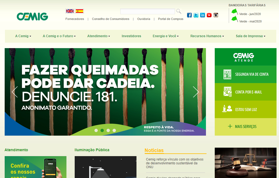Click the Iluminação Pública heading
The width and height of the screenshot is (279, 178).
(x=92, y=150)
